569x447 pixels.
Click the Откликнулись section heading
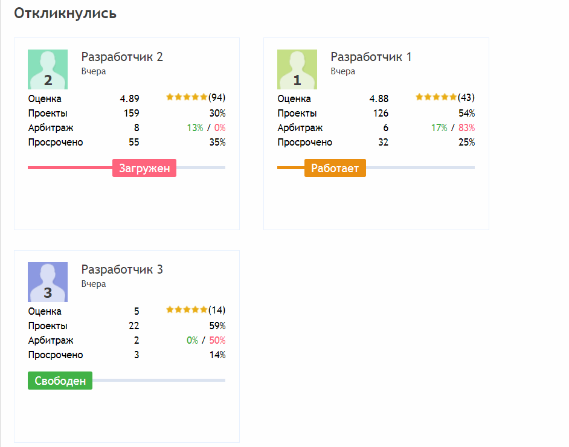point(65,13)
